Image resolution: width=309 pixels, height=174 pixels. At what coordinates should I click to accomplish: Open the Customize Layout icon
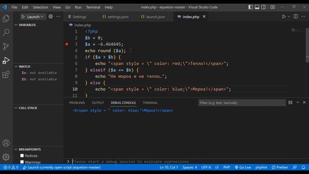(x=272, y=7)
